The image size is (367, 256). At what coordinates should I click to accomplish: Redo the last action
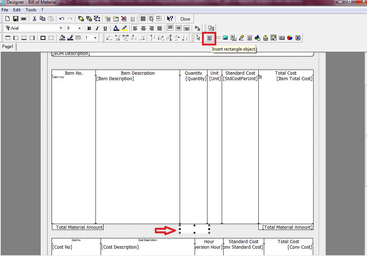click(x=70, y=19)
